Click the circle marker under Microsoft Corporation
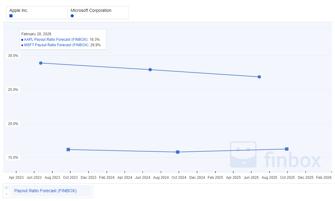335x201 pixels. (72, 16)
